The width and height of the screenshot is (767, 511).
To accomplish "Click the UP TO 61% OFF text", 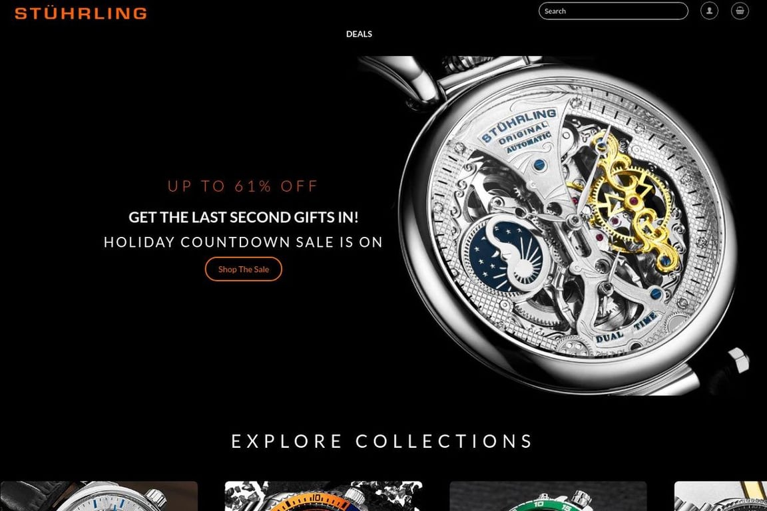I will (x=243, y=186).
